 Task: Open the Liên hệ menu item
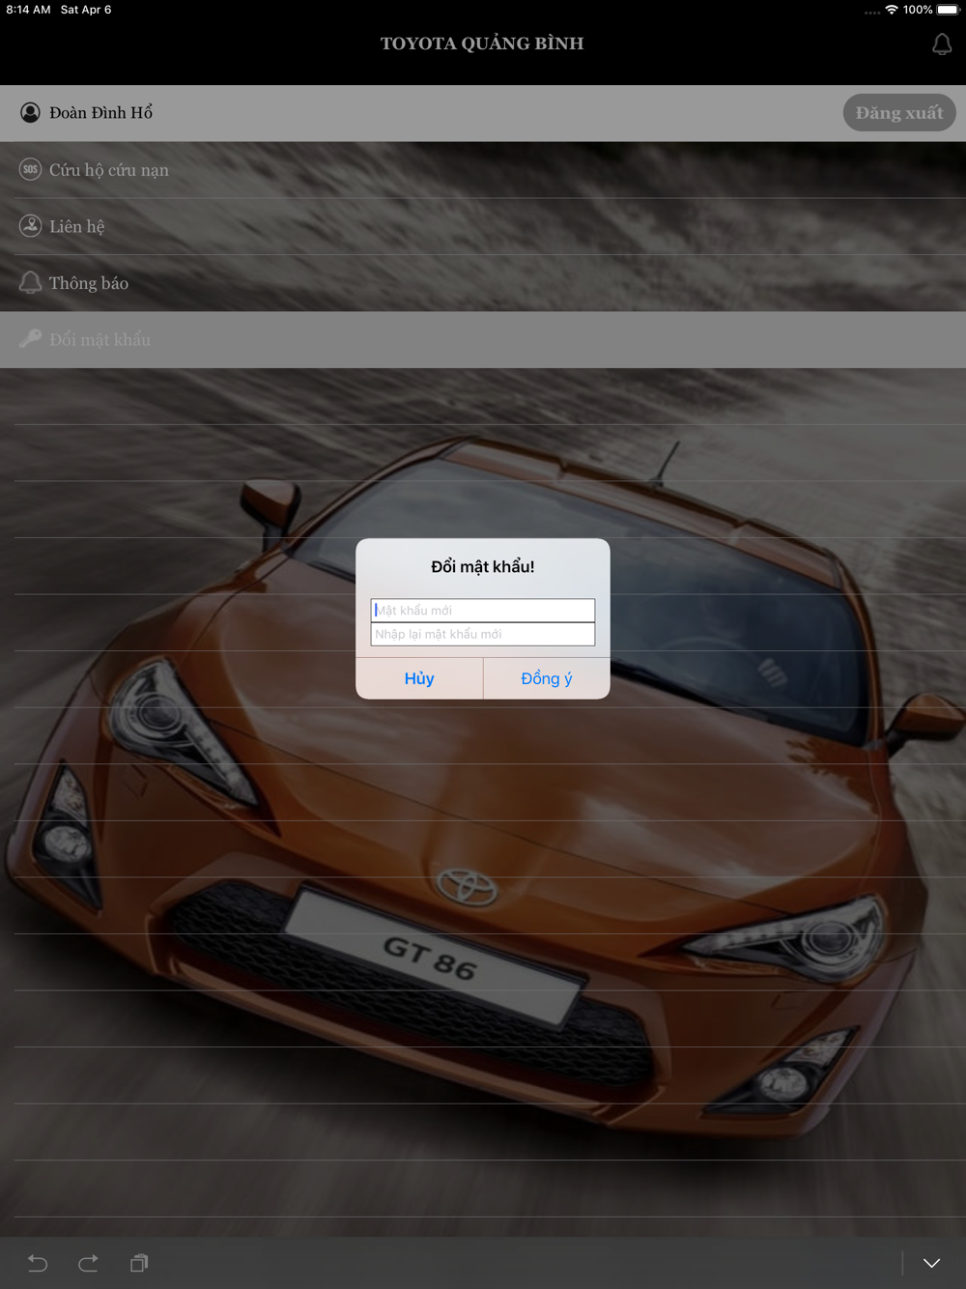tap(483, 226)
